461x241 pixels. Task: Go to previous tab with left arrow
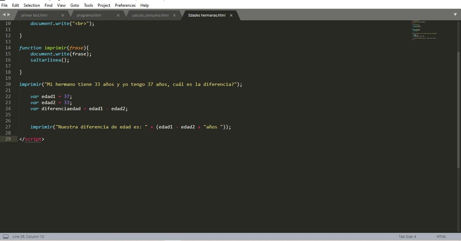point(4,15)
